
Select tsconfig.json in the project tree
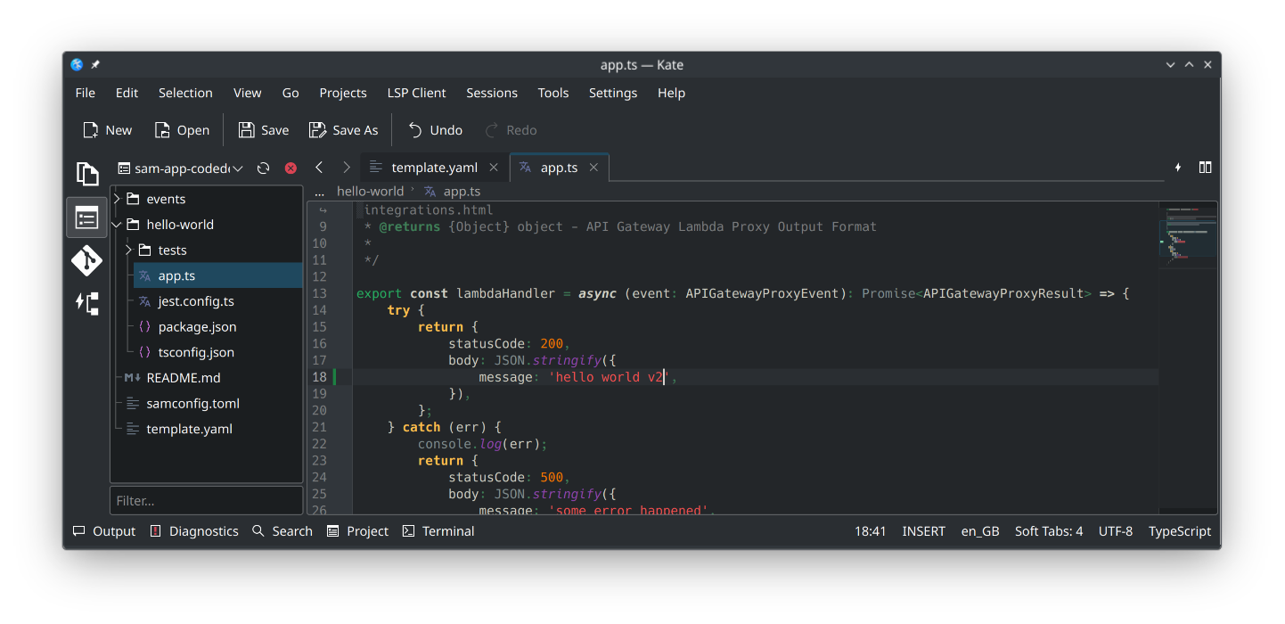[196, 352]
